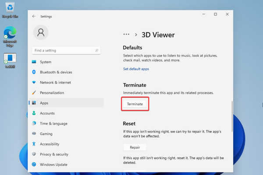Select the Bluetooth & devices icon
263x175 pixels.
coord(34,72)
